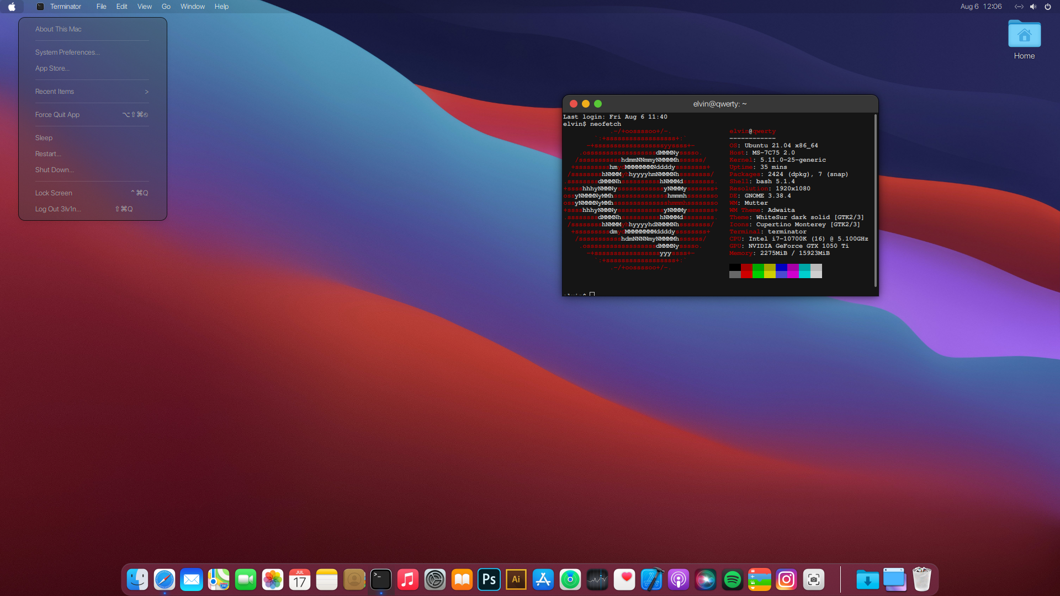Image resolution: width=1060 pixels, height=596 pixels.
Task: Launch Xcode from the dock
Action: pyautogui.click(x=651, y=579)
